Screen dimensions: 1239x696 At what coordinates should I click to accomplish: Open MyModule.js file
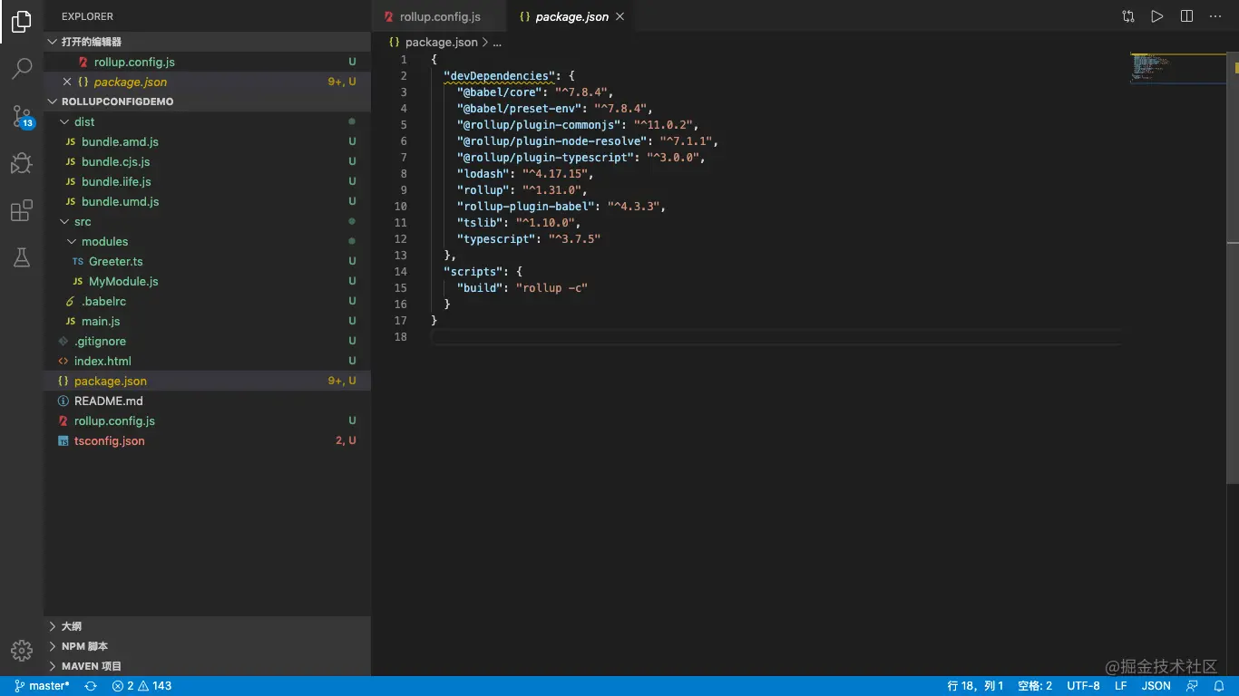208,281
